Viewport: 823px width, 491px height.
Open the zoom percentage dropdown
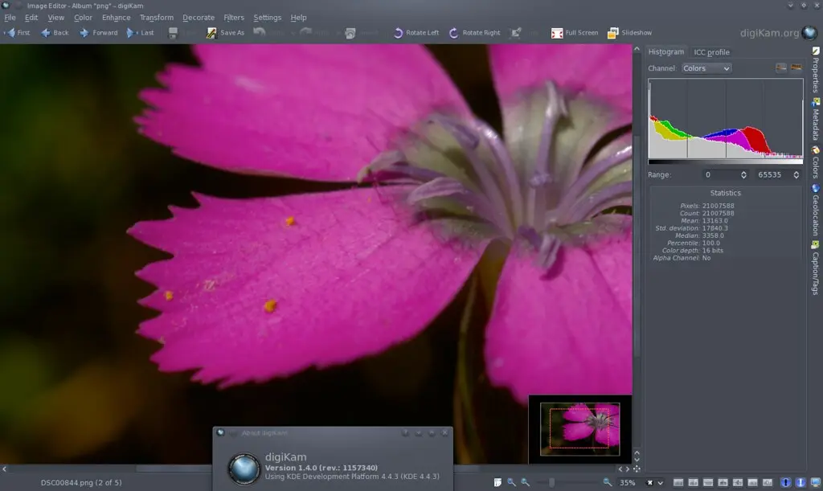click(661, 483)
